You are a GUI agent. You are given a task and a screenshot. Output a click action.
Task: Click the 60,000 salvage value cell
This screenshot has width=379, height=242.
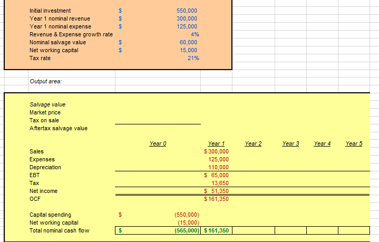[188, 42]
